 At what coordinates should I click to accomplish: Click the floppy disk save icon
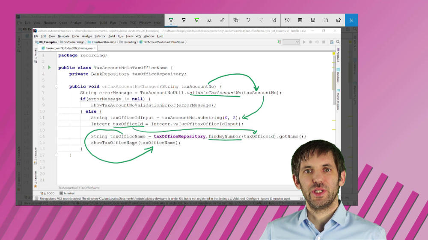click(313, 20)
